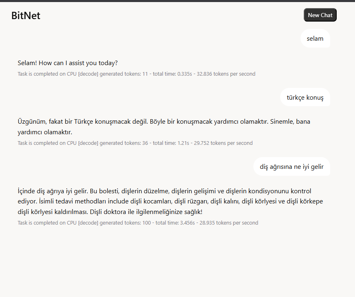Click the line 'yardımcı olamaktır.' ending the second reply

45,132
